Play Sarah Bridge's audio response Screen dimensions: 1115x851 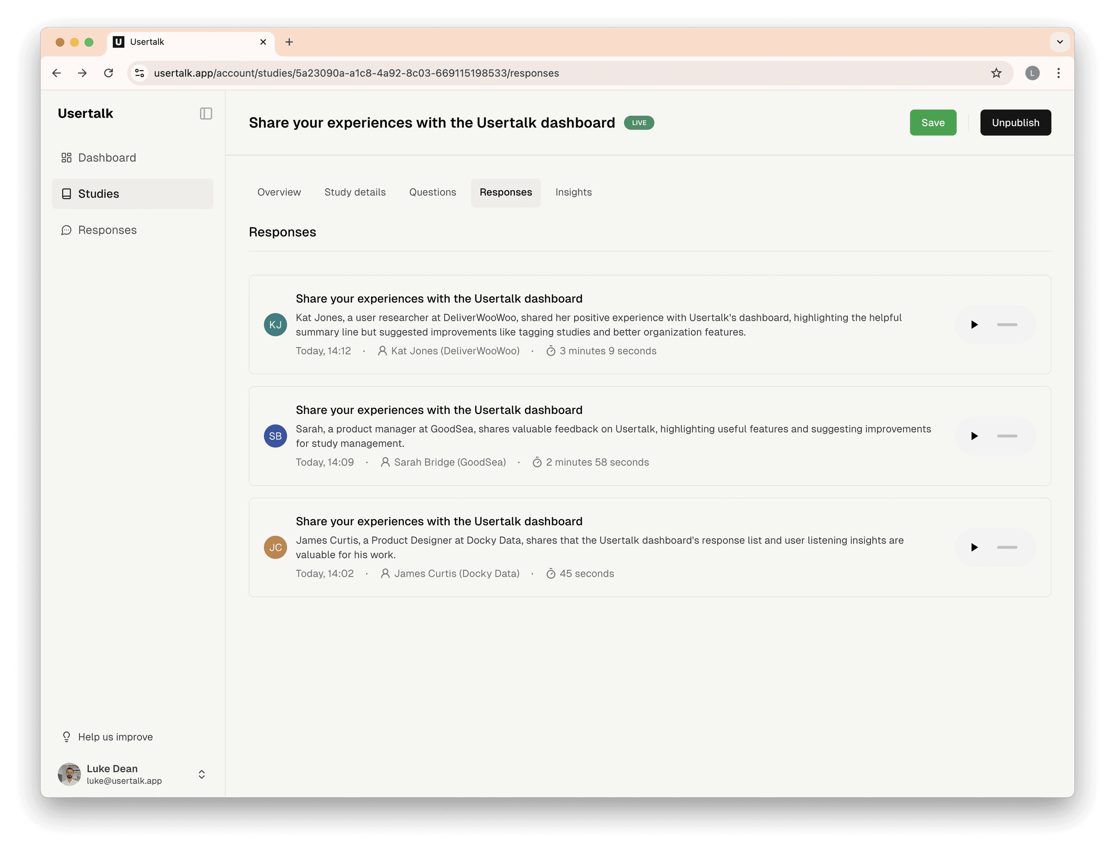974,436
